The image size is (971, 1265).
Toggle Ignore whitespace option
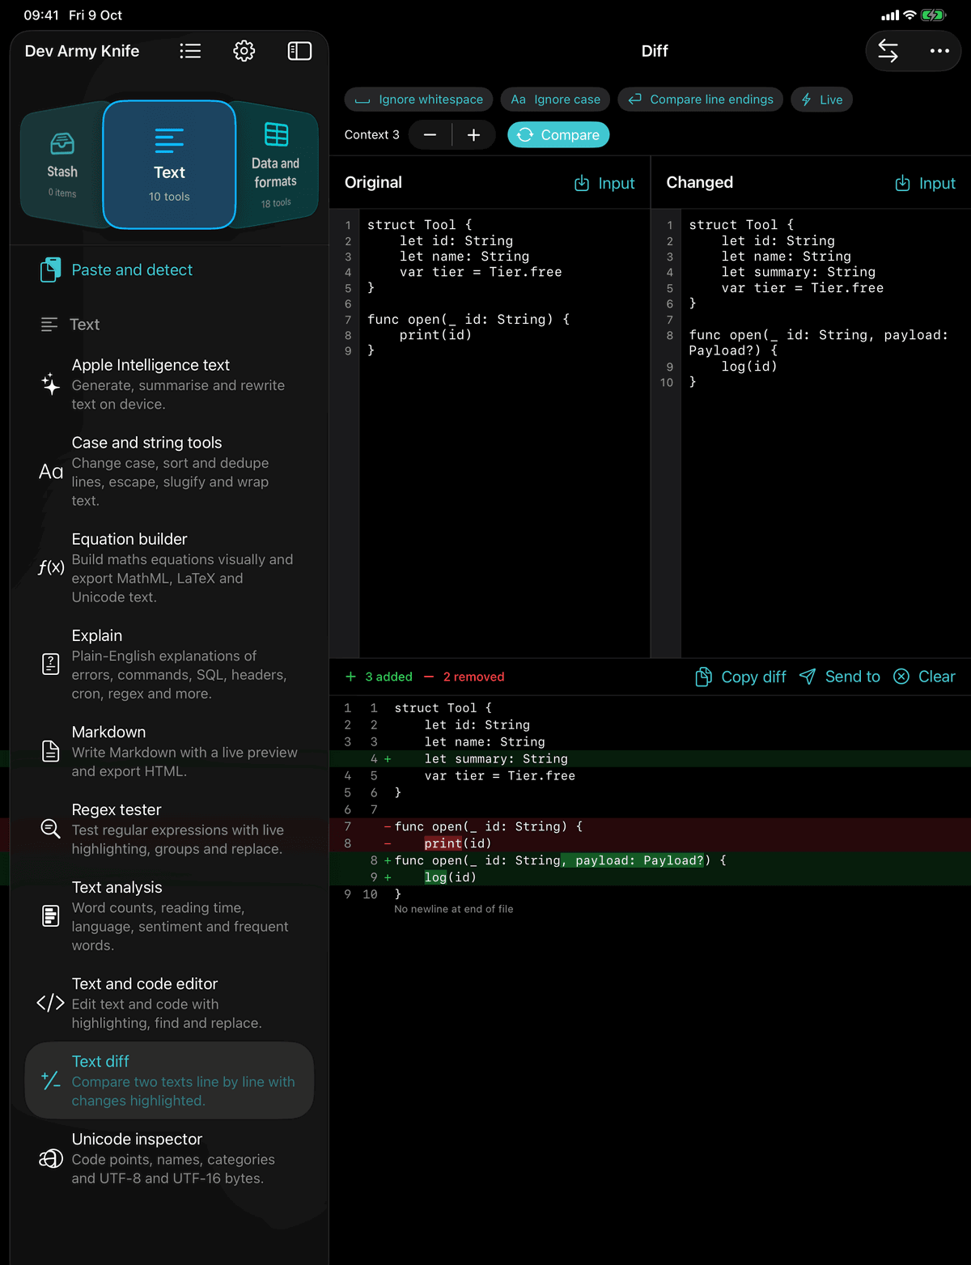point(418,100)
